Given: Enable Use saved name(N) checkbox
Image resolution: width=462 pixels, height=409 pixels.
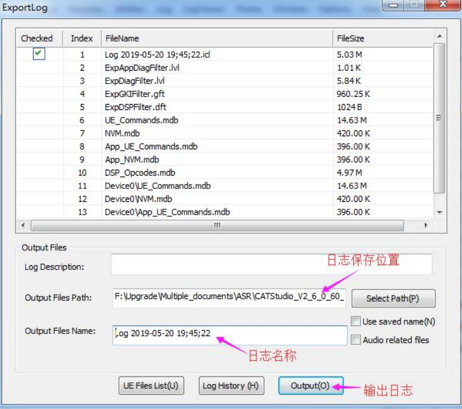Looking at the screenshot, I should pos(355,322).
